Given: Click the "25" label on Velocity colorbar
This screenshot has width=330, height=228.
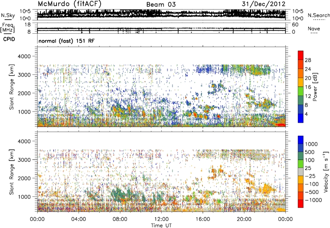Looking at the screenshot, I should 308,168.
